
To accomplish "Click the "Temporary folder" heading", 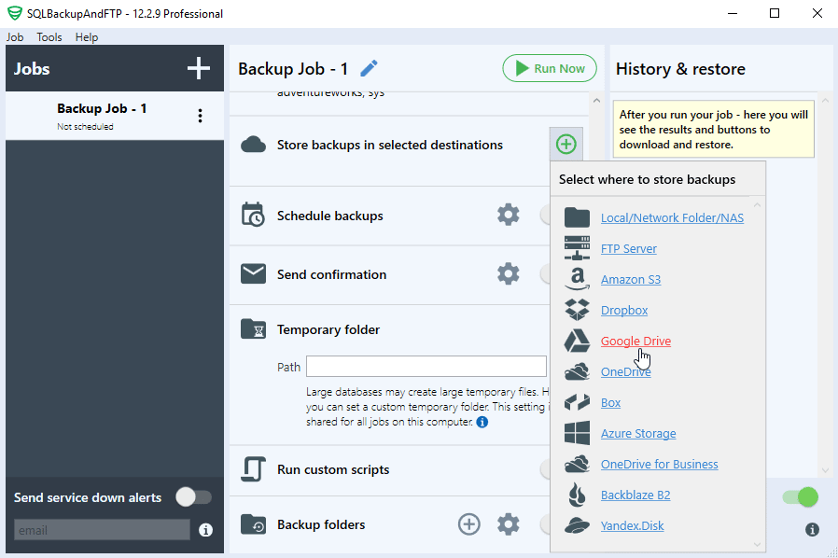I will [328, 329].
